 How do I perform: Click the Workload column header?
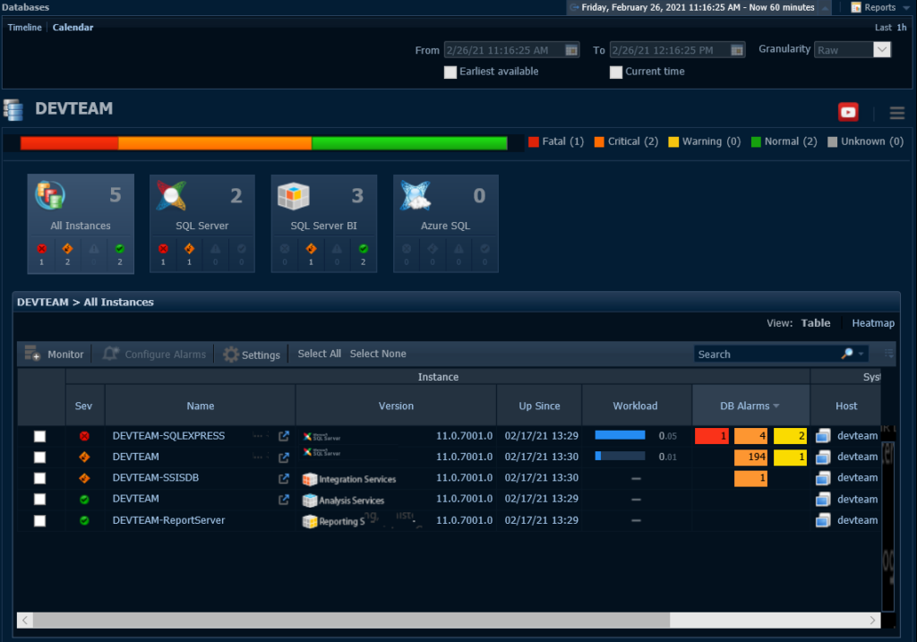coord(635,406)
